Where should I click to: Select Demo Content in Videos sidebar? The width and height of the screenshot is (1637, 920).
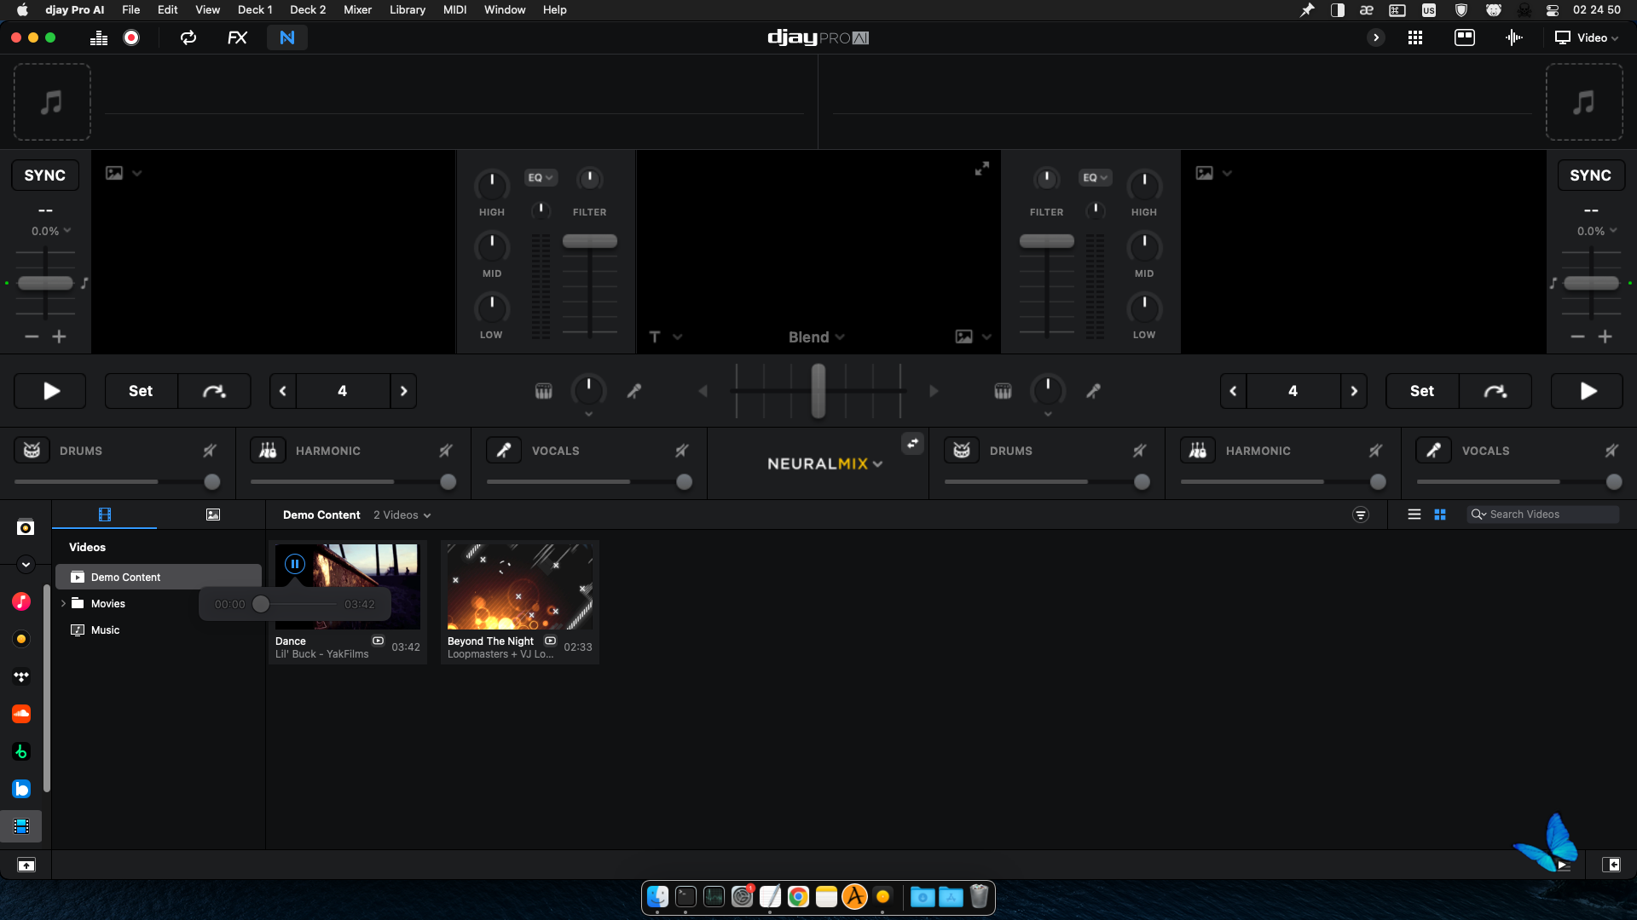pyautogui.click(x=159, y=578)
